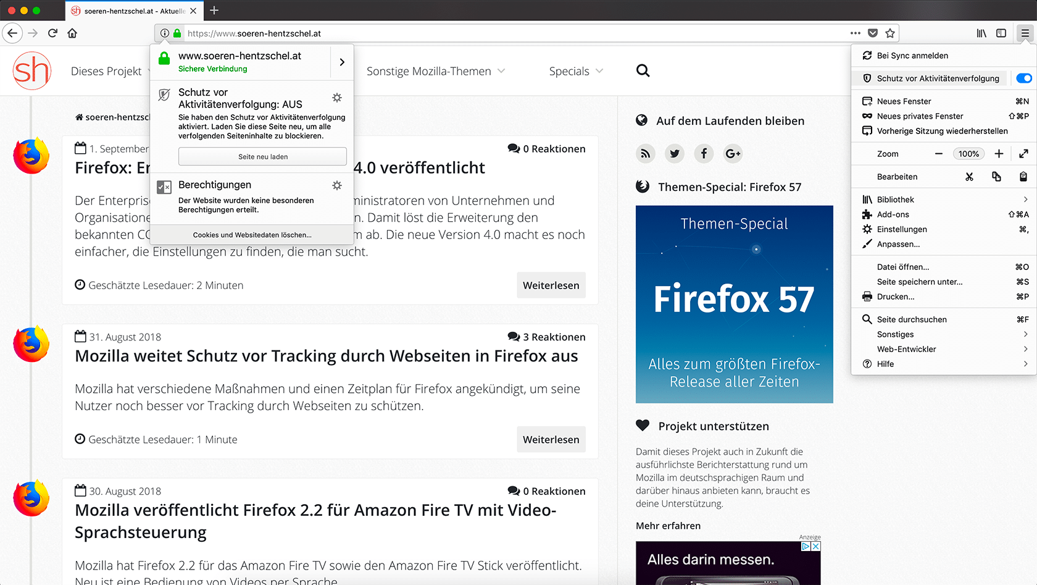Expand Sonstiges submenu

point(943,334)
